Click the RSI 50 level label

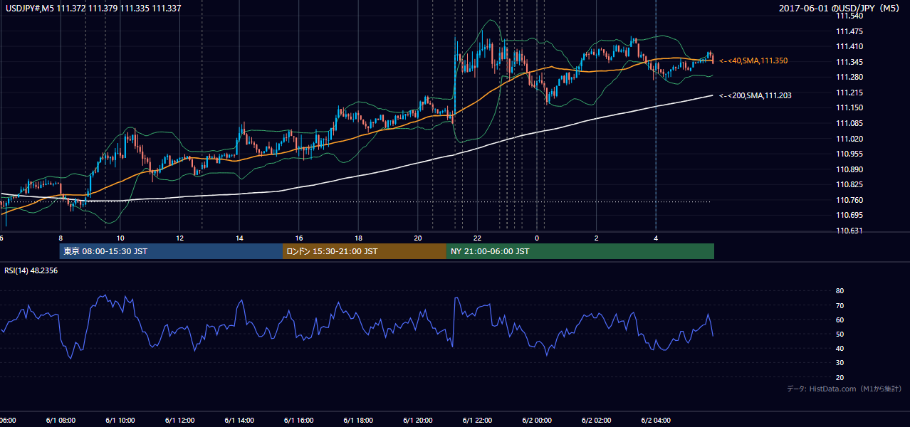[x=840, y=334]
